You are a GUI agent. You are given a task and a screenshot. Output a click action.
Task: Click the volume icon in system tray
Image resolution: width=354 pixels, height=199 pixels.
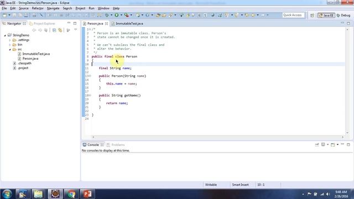(328, 194)
